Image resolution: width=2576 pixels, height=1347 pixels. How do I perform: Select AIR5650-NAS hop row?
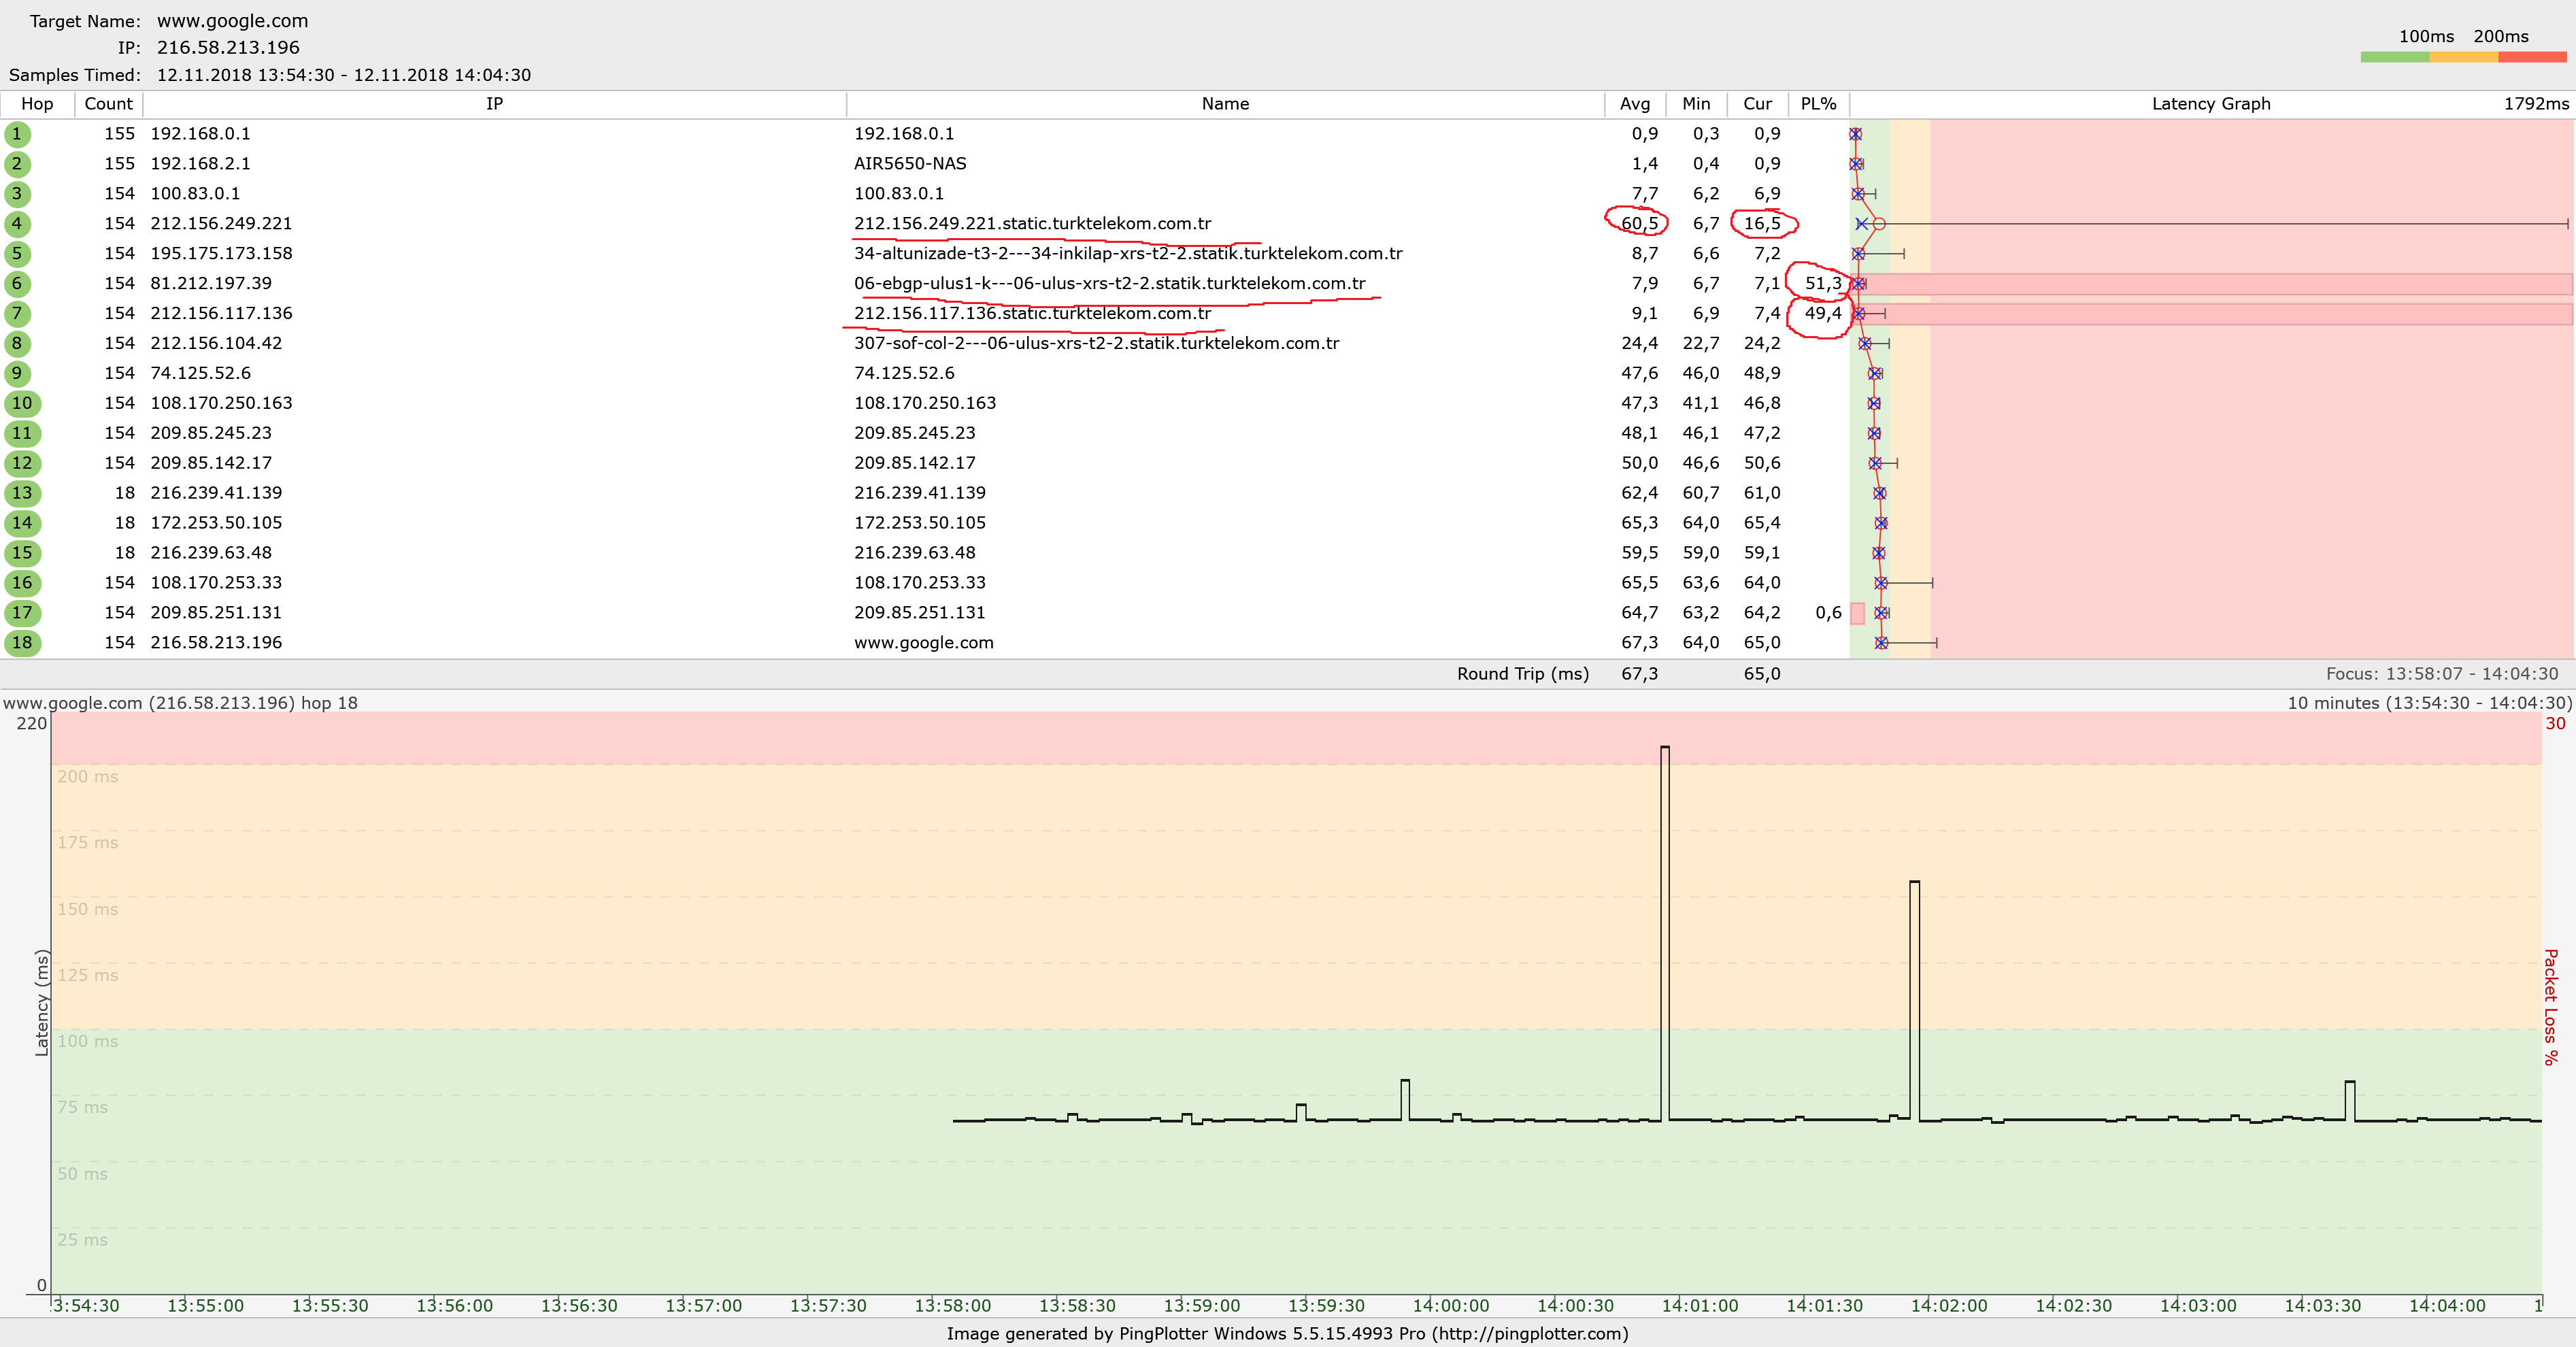[x=909, y=164]
